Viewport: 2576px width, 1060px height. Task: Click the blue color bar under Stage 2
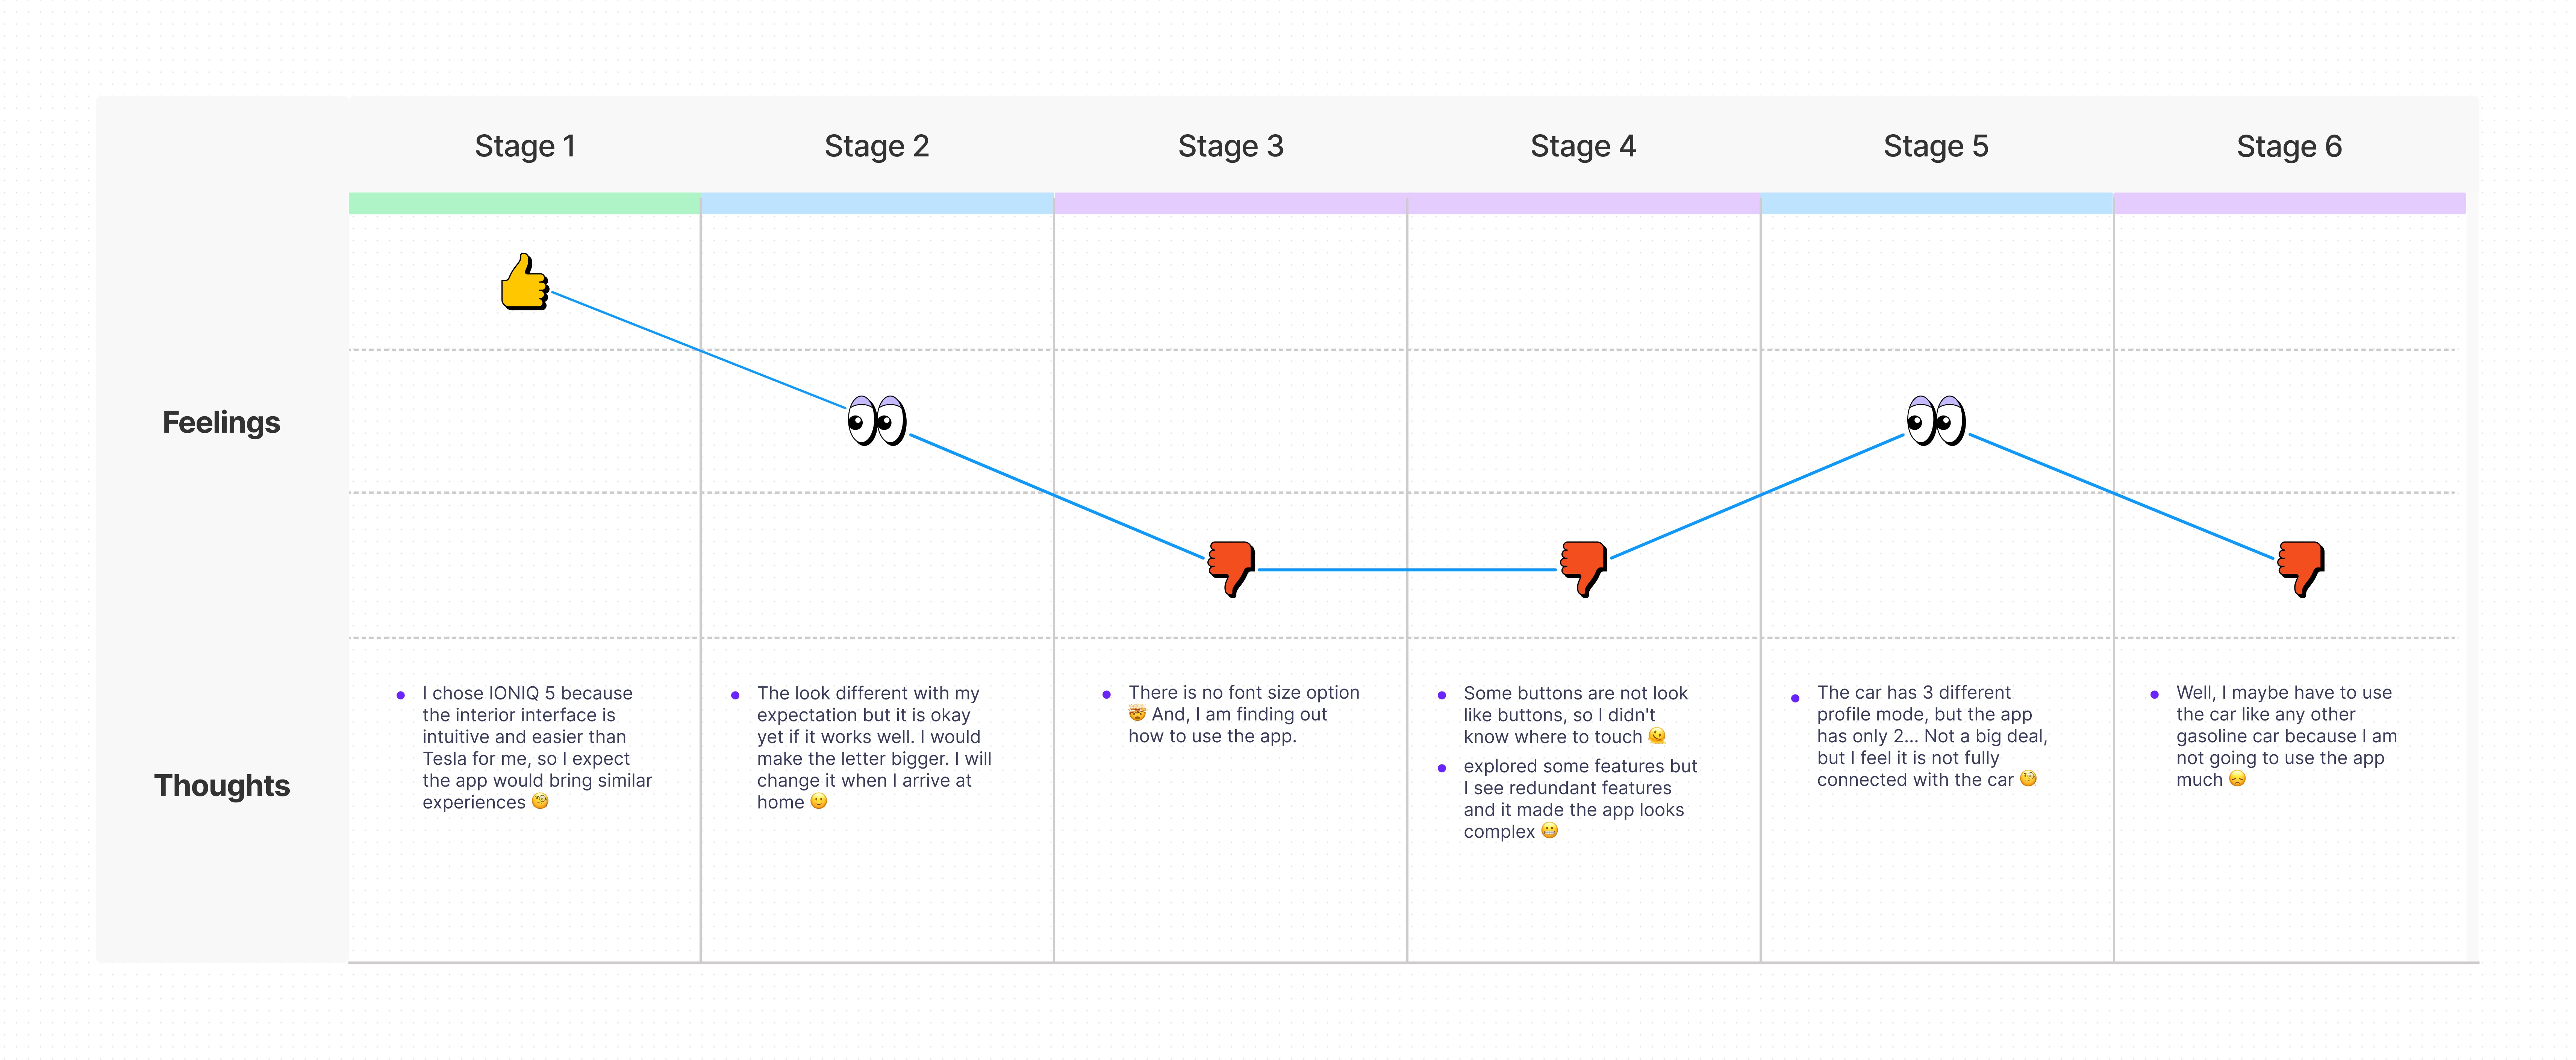(x=877, y=203)
